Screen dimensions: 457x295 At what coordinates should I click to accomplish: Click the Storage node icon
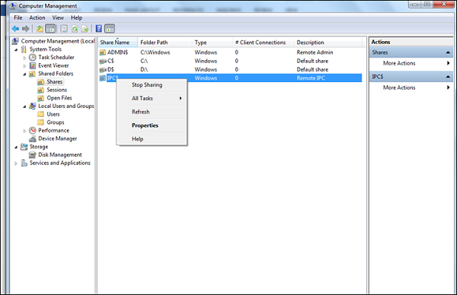(x=24, y=147)
